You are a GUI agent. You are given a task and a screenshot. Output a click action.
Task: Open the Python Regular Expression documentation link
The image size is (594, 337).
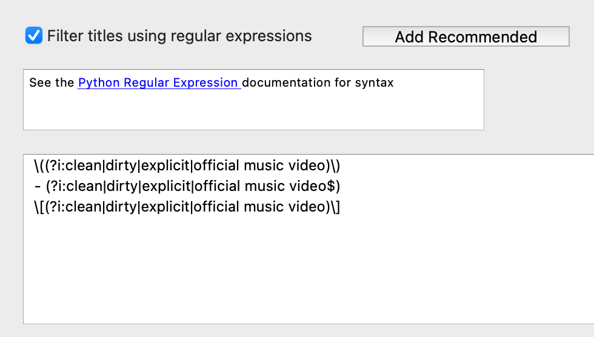159,83
